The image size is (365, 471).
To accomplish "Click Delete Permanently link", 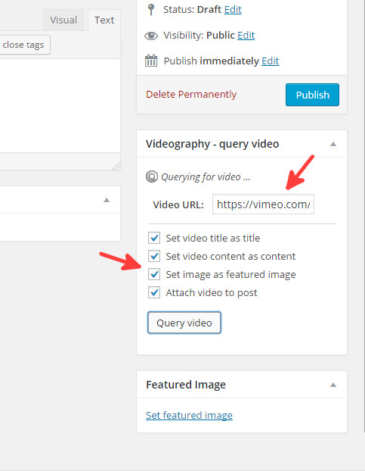I will pyautogui.click(x=191, y=95).
